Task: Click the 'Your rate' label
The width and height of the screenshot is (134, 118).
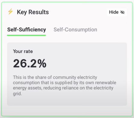Action: (x=23, y=51)
